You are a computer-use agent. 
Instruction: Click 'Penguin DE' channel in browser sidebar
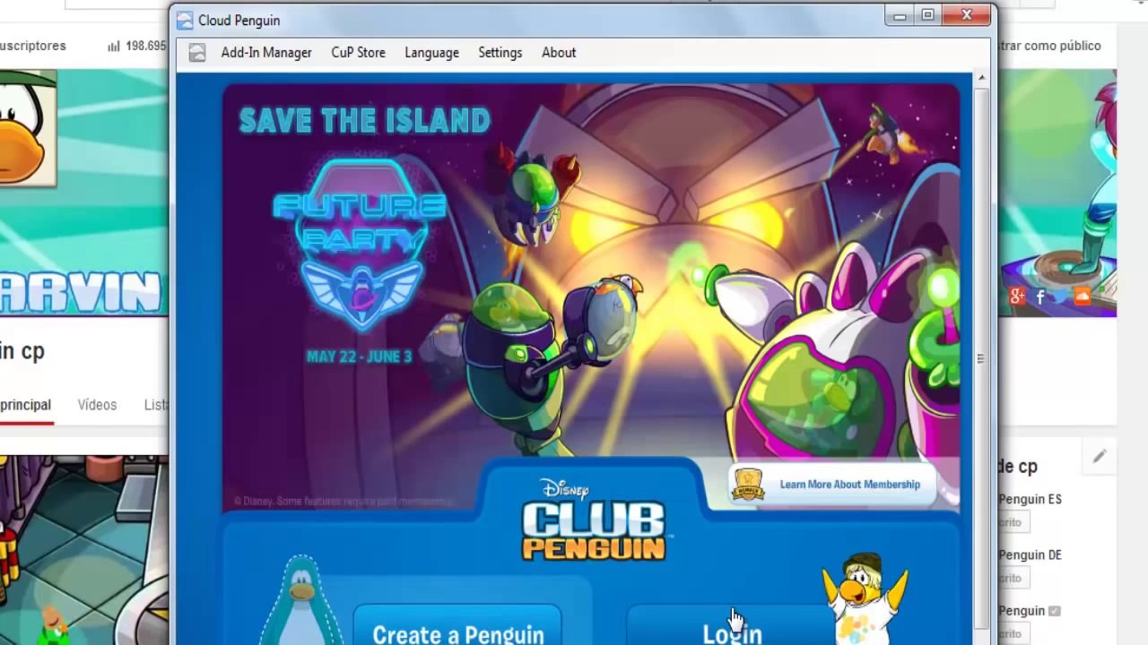[x=1030, y=555]
